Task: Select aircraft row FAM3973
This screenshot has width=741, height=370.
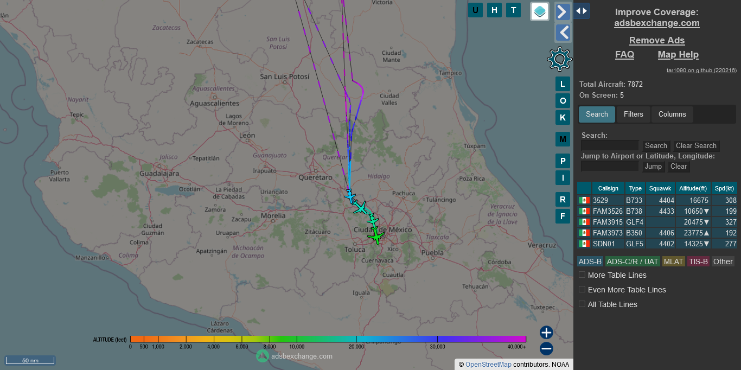Action: pyautogui.click(x=657, y=233)
